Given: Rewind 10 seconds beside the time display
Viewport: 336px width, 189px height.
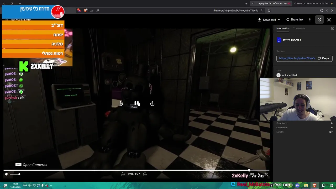Looking at the screenshot, I should [x=123, y=174].
